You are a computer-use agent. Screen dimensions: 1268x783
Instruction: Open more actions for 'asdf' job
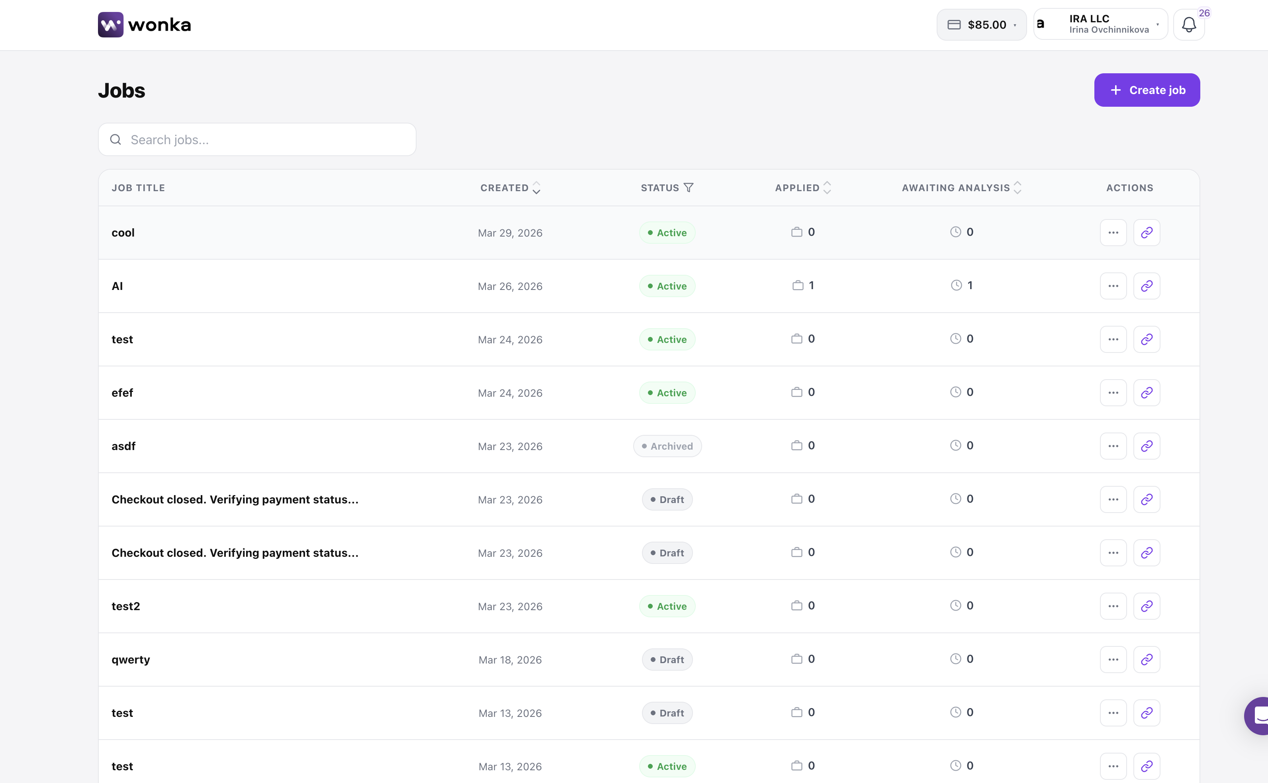pyautogui.click(x=1113, y=446)
